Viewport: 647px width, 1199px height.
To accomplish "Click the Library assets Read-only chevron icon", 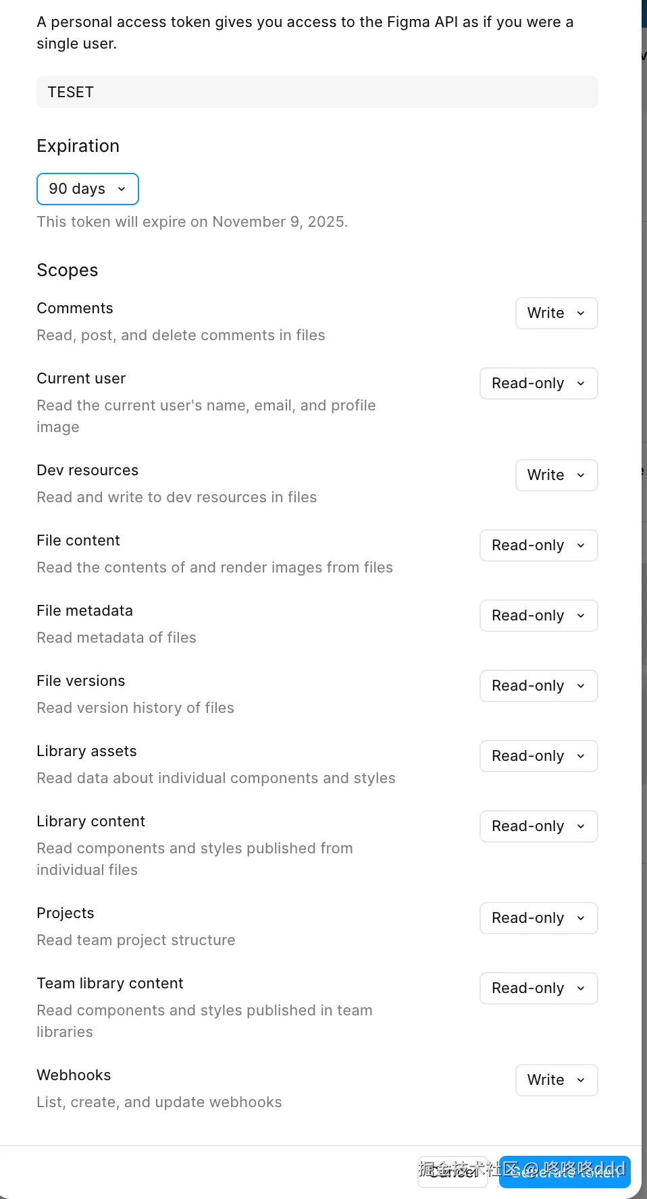I will point(581,756).
